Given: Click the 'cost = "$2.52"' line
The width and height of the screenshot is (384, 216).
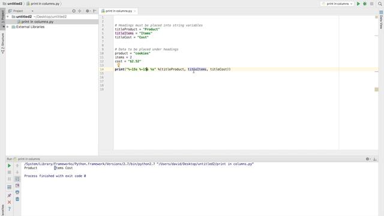Looking at the screenshot, I should click(128, 61).
